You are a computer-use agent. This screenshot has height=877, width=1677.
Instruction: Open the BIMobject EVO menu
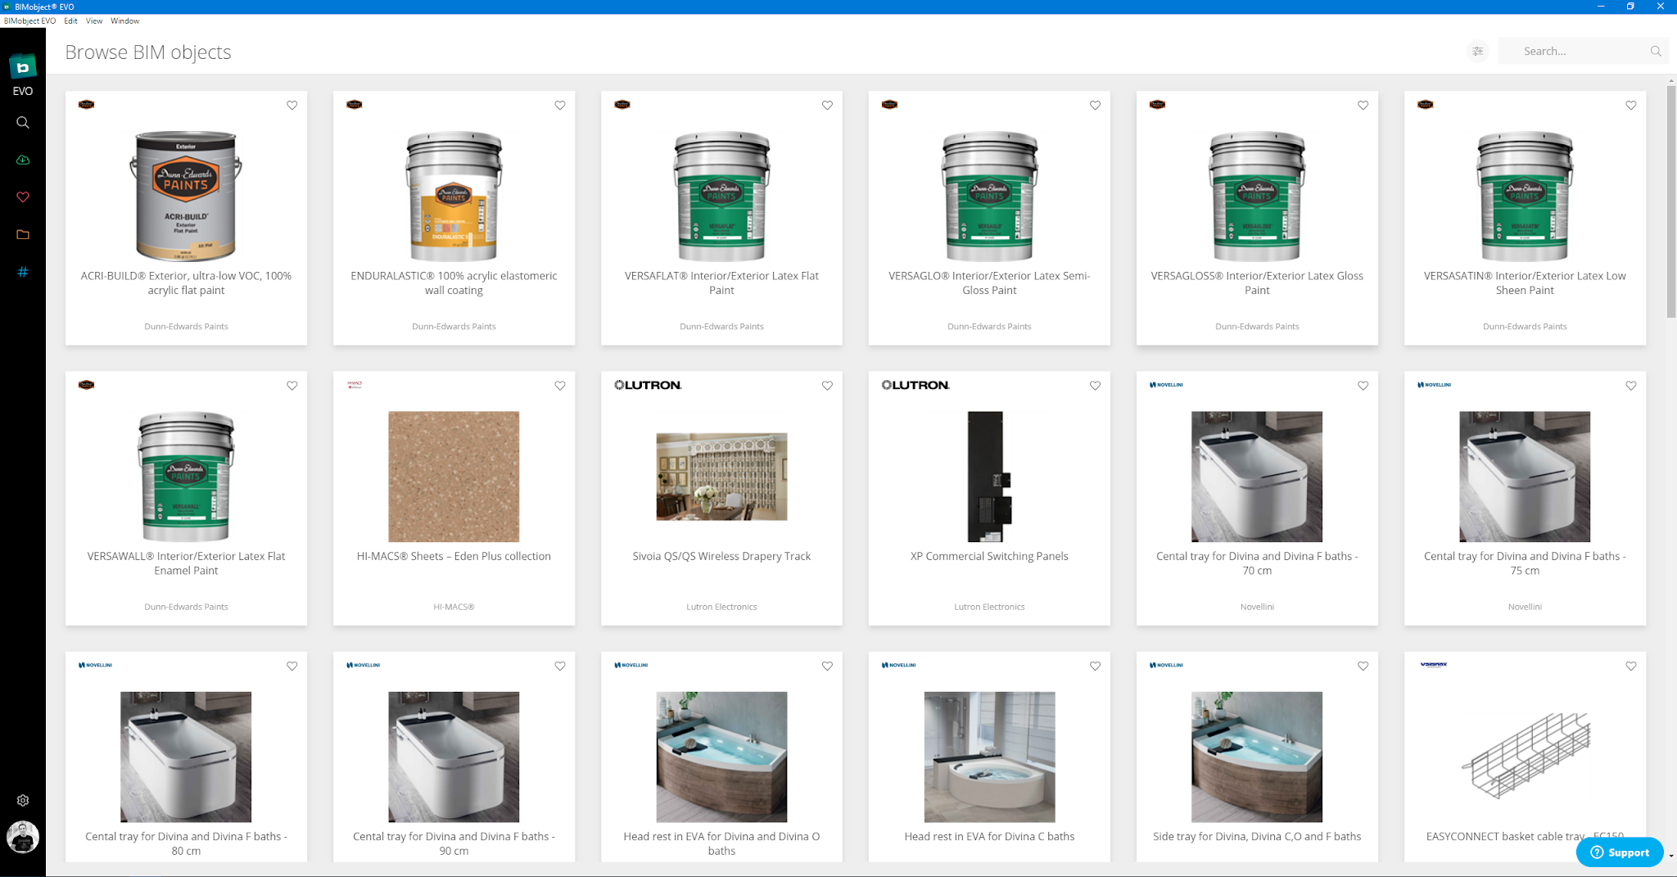[x=29, y=21]
